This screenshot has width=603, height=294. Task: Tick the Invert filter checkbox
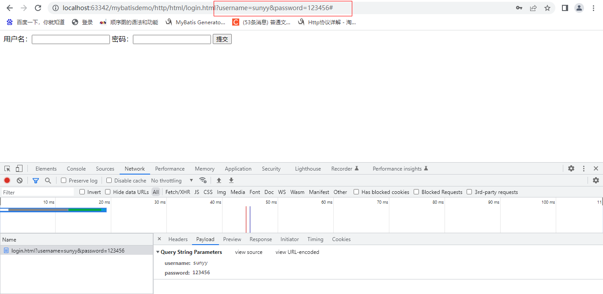tap(82, 192)
